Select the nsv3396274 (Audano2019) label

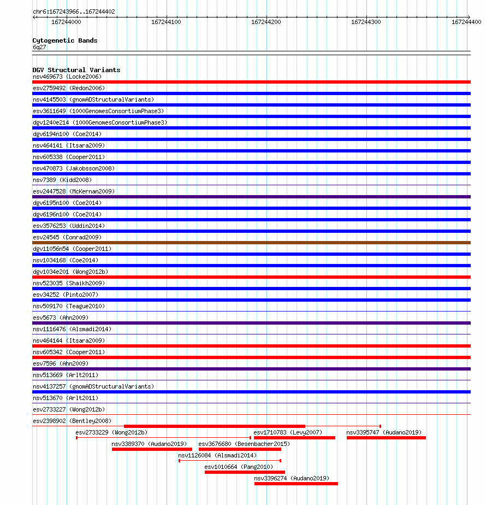[292, 479]
